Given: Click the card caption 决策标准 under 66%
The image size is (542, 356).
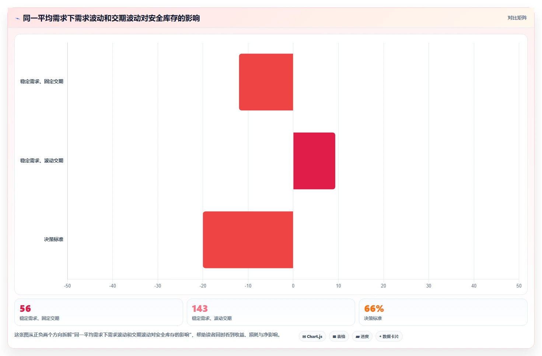Looking at the screenshot, I should [373, 318].
